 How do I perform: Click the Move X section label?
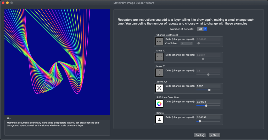(x=160, y=51)
